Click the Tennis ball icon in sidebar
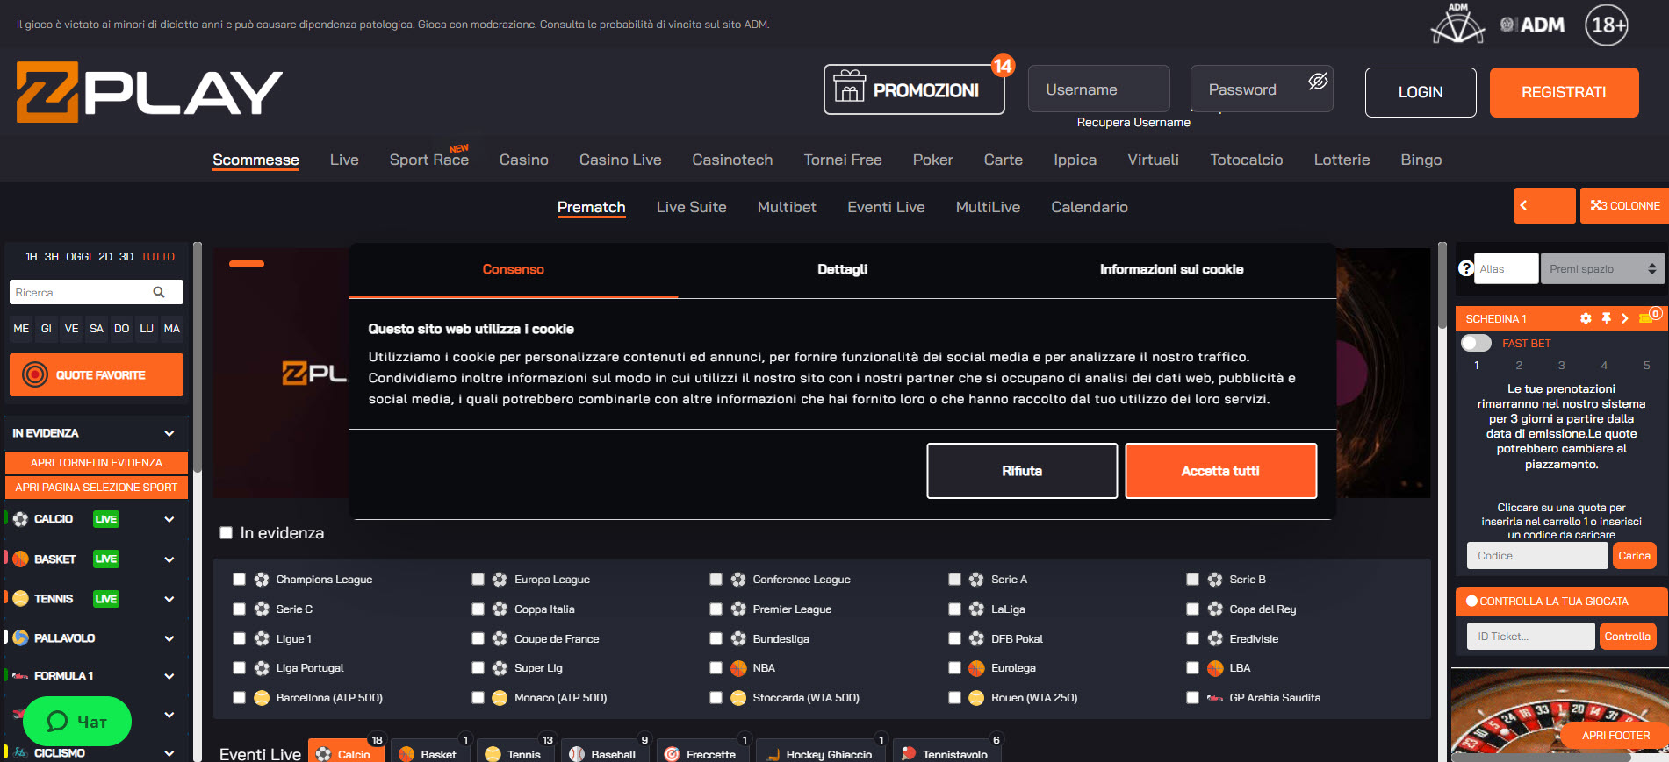This screenshot has height=762, width=1669. coord(20,598)
